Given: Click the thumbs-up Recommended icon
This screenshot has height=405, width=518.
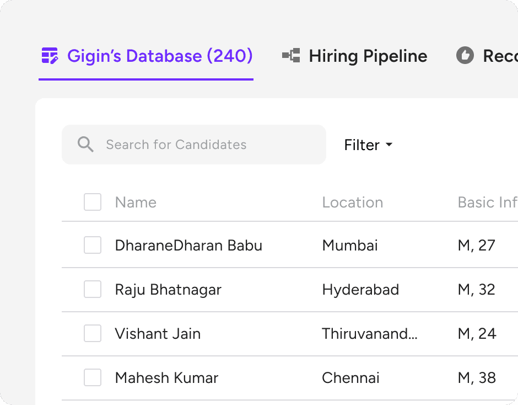Looking at the screenshot, I should coord(465,56).
